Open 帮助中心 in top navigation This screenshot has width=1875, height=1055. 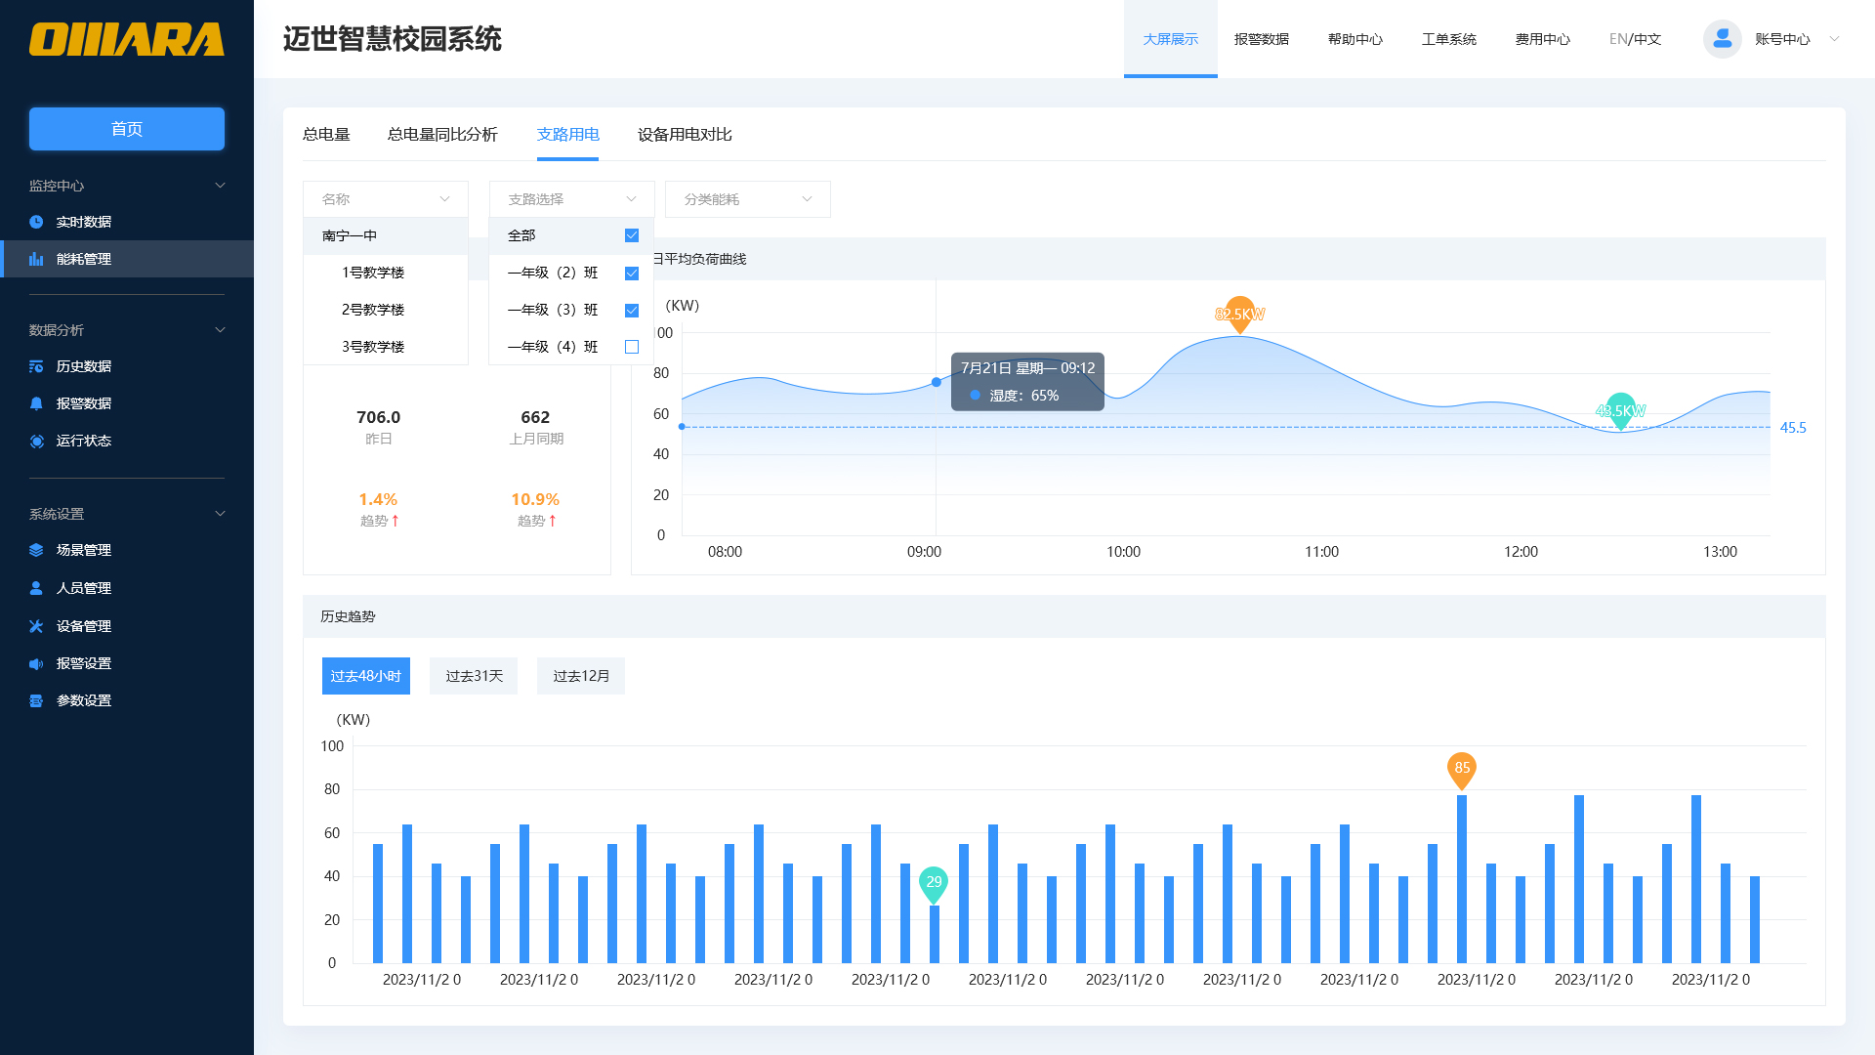click(1355, 39)
